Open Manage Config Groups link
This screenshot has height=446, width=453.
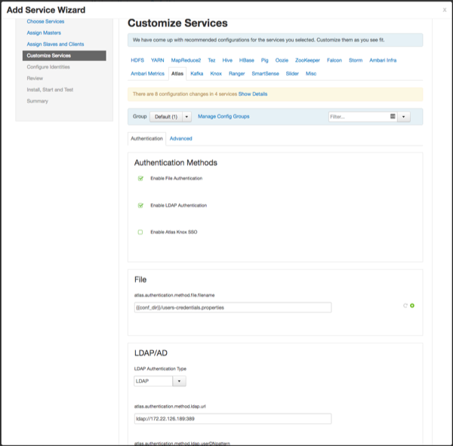click(223, 116)
